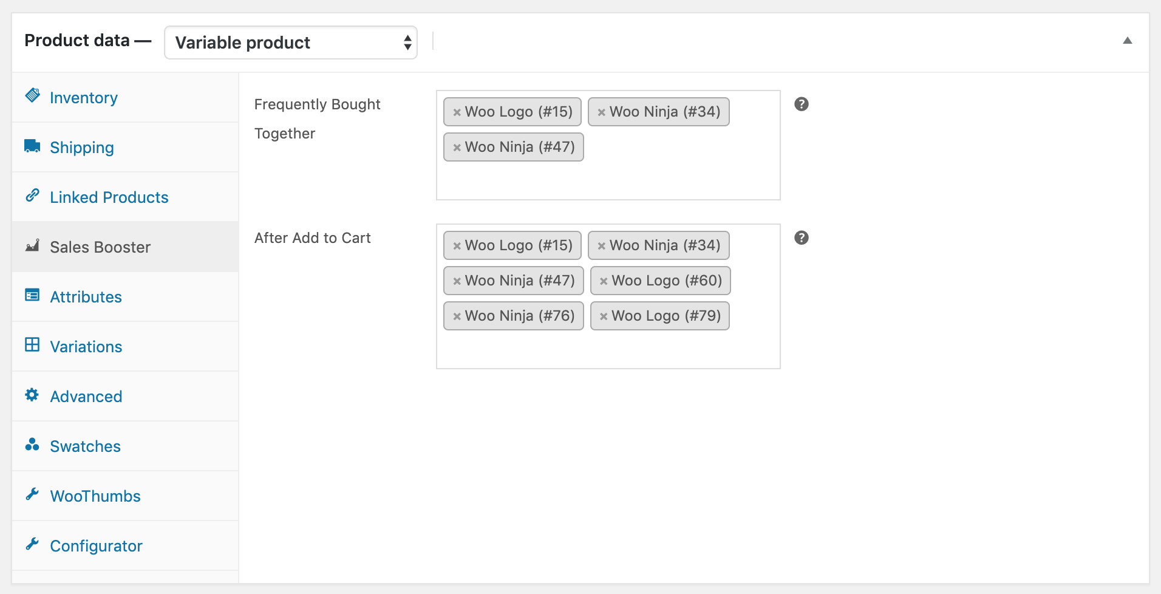Click the Inventory tag icon
1161x594 pixels.
tap(32, 96)
